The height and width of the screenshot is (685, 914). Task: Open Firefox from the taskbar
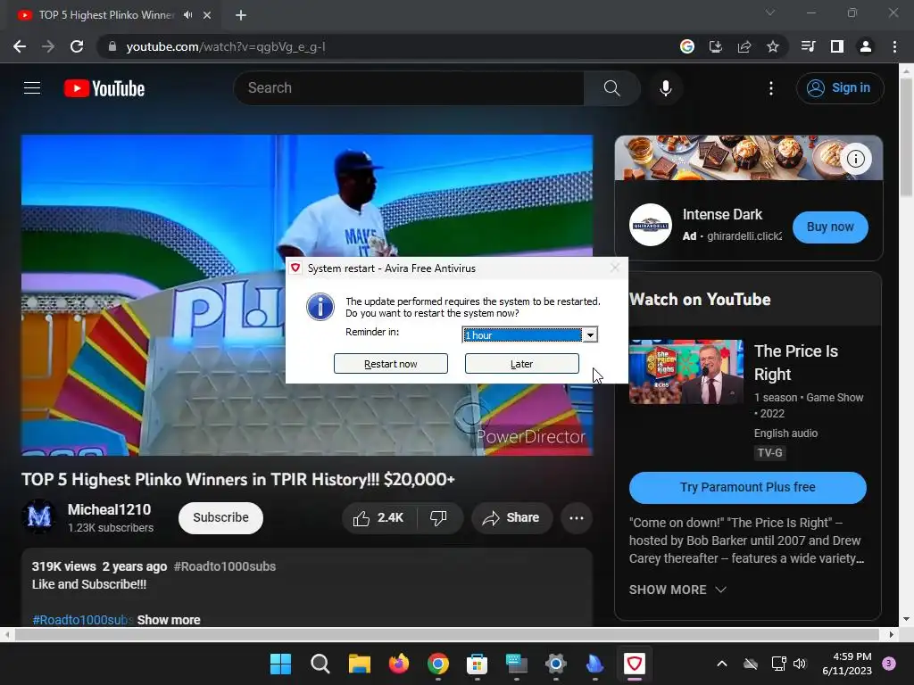[x=399, y=664]
